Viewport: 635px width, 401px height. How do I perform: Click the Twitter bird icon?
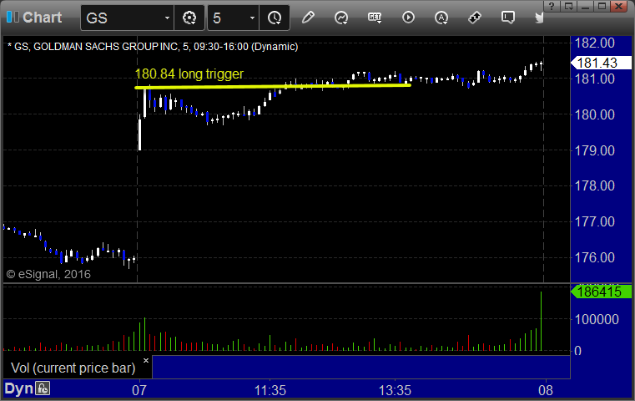coord(539,18)
